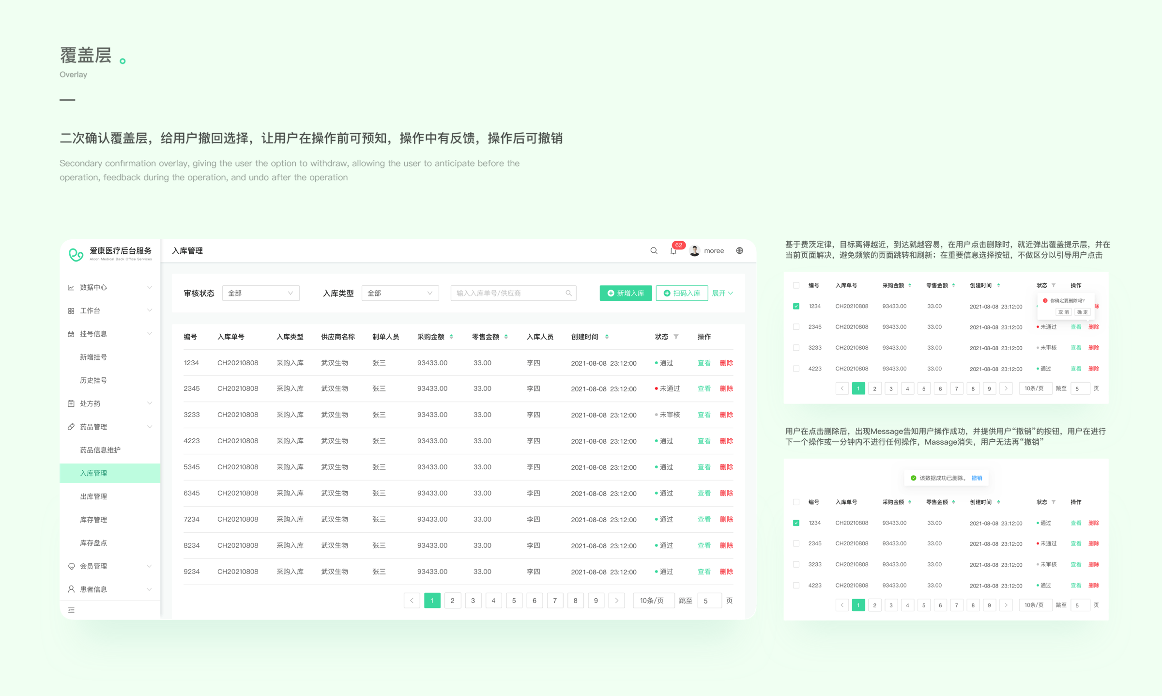This screenshot has height=696, width=1162.
Task: Click the globe language icon
Action: coord(739,250)
